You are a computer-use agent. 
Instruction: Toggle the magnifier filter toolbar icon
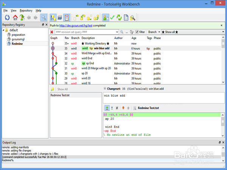tap(44, 17)
